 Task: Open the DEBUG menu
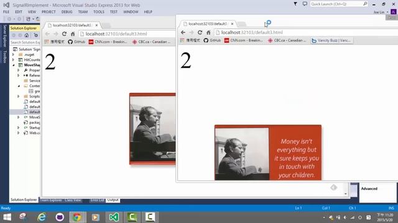point(67,12)
